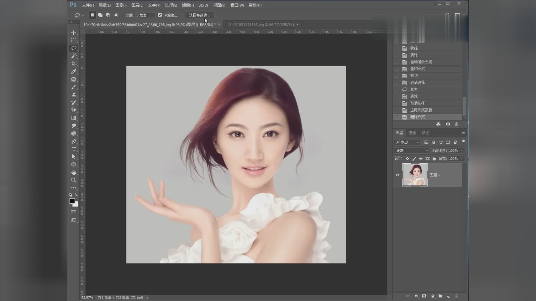Image resolution: width=536 pixels, height=301 pixels.
Task: Select the Clone Stamp tool
Action: [74, 94]
